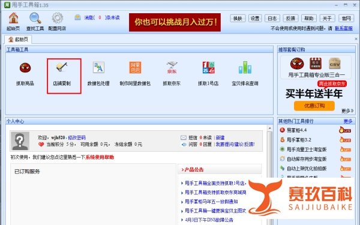Click the user avatar placeholder image
360x225 pixels.
20,141
